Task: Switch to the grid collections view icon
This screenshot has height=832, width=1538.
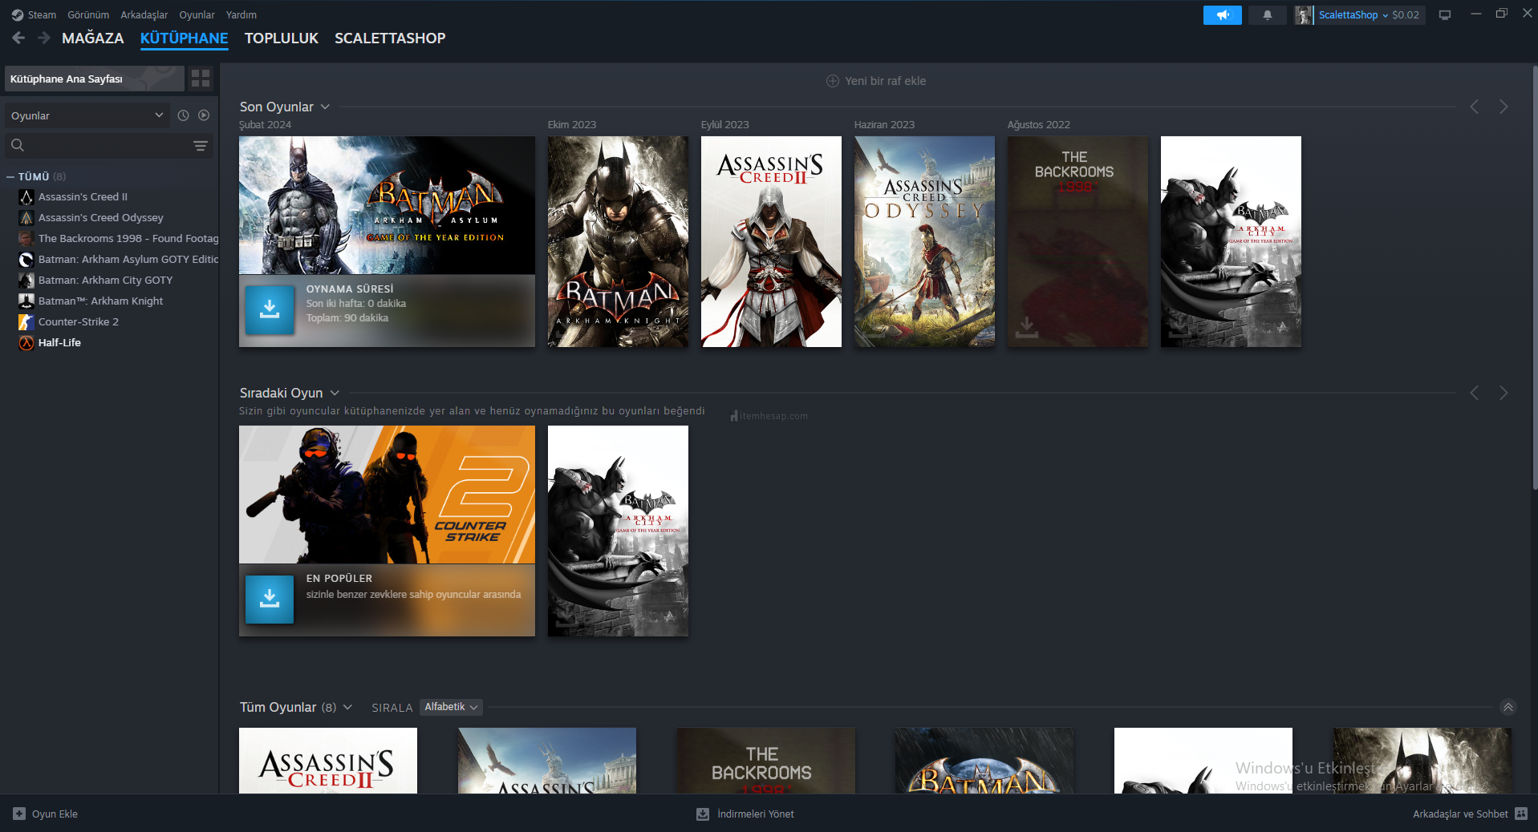Action: (x=201, y=79)
